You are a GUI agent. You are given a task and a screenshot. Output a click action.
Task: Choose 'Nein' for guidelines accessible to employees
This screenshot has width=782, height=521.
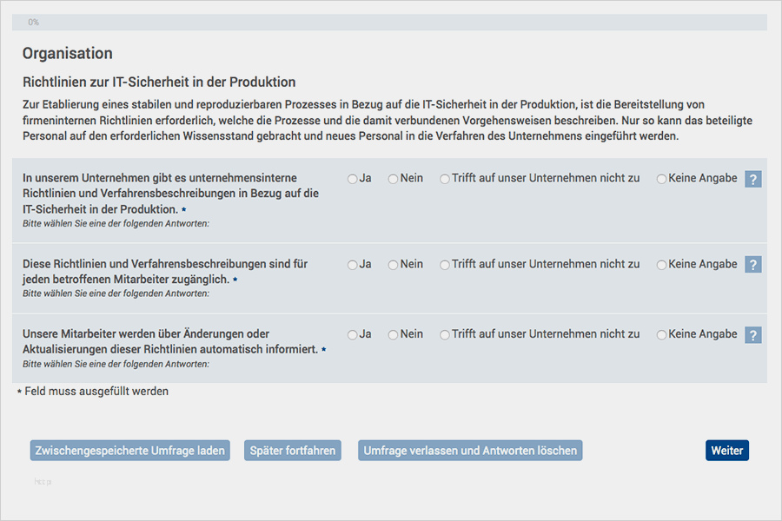(393, 265)
